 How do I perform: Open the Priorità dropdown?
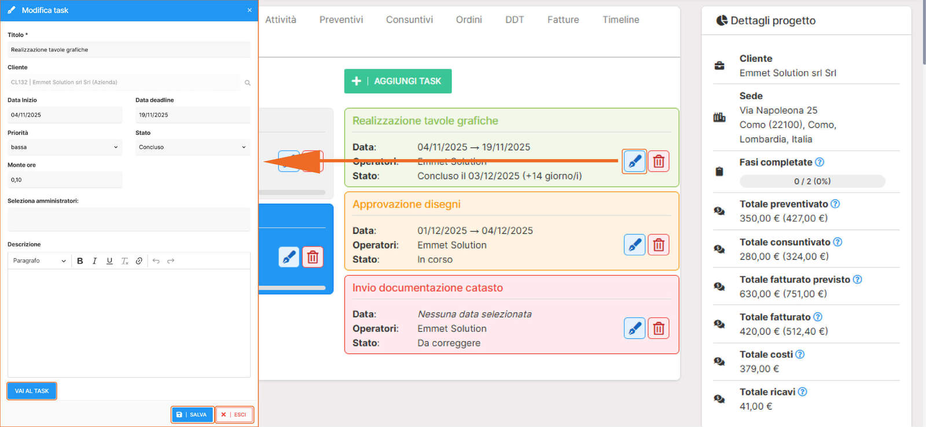(64, 148)
